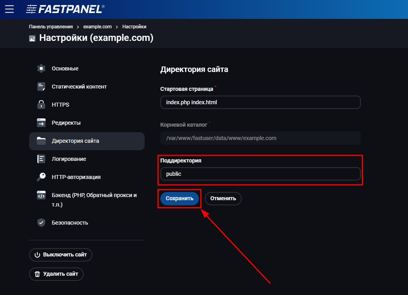Click the Редиректы arrow icon
This screenshot has height=295, width=408.
click(41, 122)
